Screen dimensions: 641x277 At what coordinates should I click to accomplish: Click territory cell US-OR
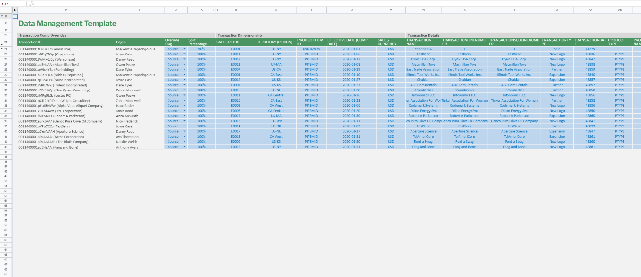click(276, 126)
